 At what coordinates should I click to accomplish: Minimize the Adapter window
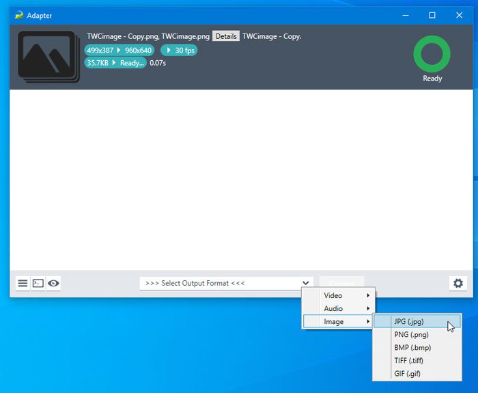(x=406, y=15)
